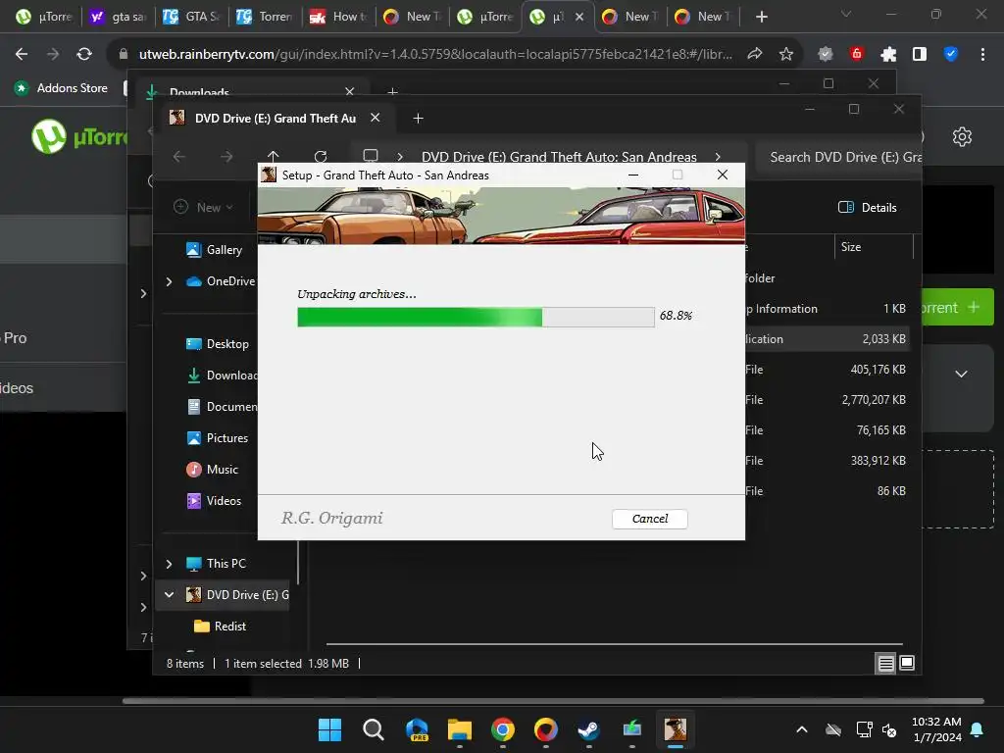Reload the Chrome page
This screenshot has height=753, width=1004.
[84, 55]
